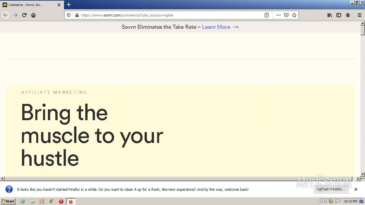Open the network tray icon
The width and height of the screenshot is (365, 205).
pyautogui.click(x=331, y=201)
